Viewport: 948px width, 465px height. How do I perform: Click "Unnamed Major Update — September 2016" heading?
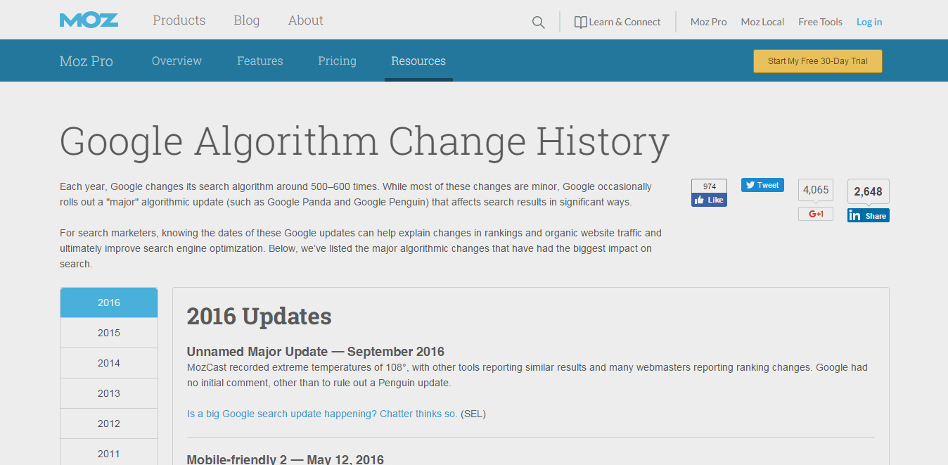[316, 352]
